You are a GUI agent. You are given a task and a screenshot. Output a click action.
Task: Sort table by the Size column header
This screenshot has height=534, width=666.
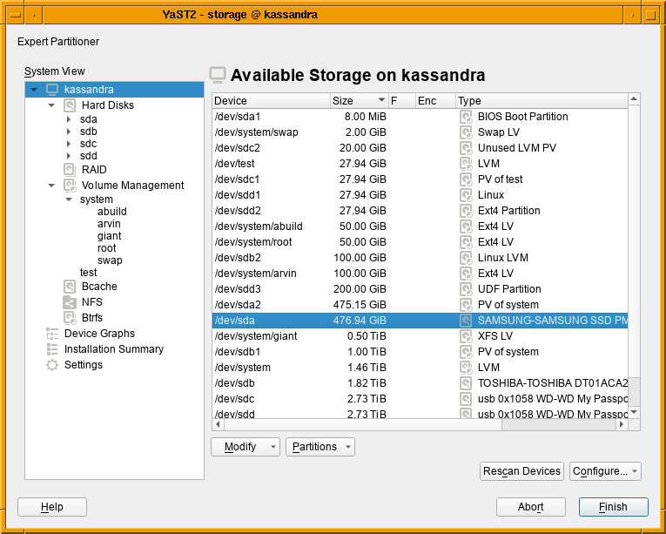pyautogui.click(x=359, y=101)
